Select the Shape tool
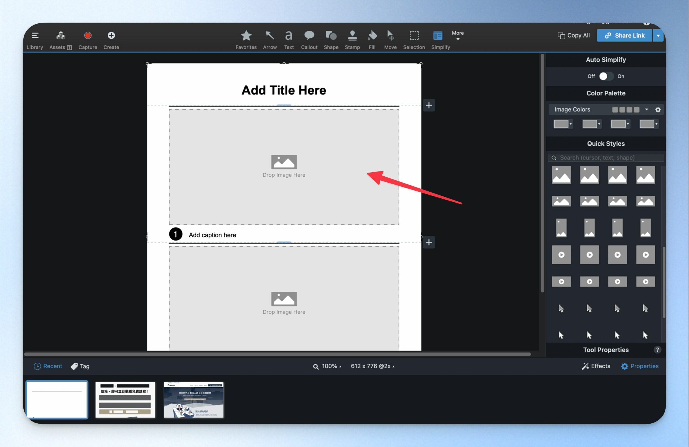 click(x=331, y=40)
